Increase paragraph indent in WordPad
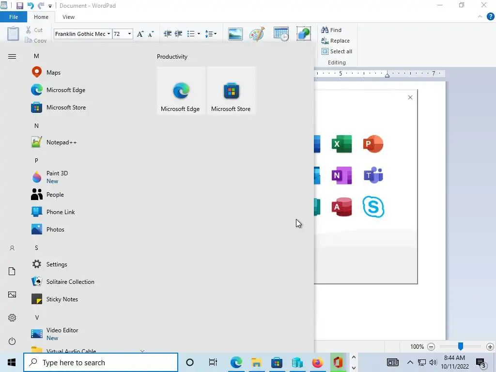Image resolution: width=496 pixels, height=372 pixels. tap(178, 33)
